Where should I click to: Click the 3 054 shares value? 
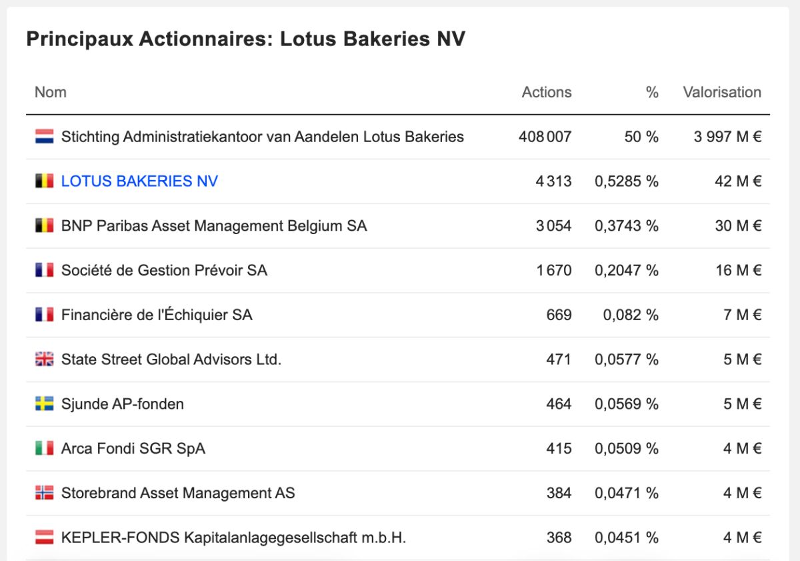tap(553, 225)
